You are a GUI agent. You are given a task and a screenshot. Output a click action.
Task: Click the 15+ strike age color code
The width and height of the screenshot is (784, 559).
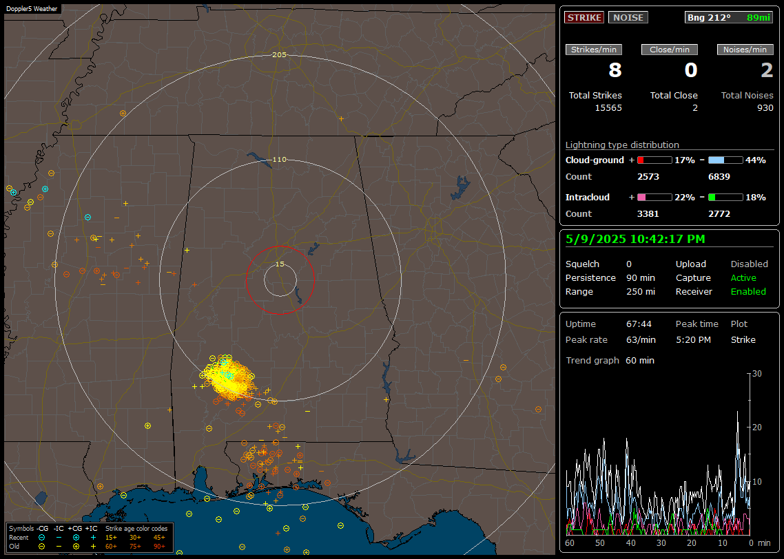coord(111,538)
